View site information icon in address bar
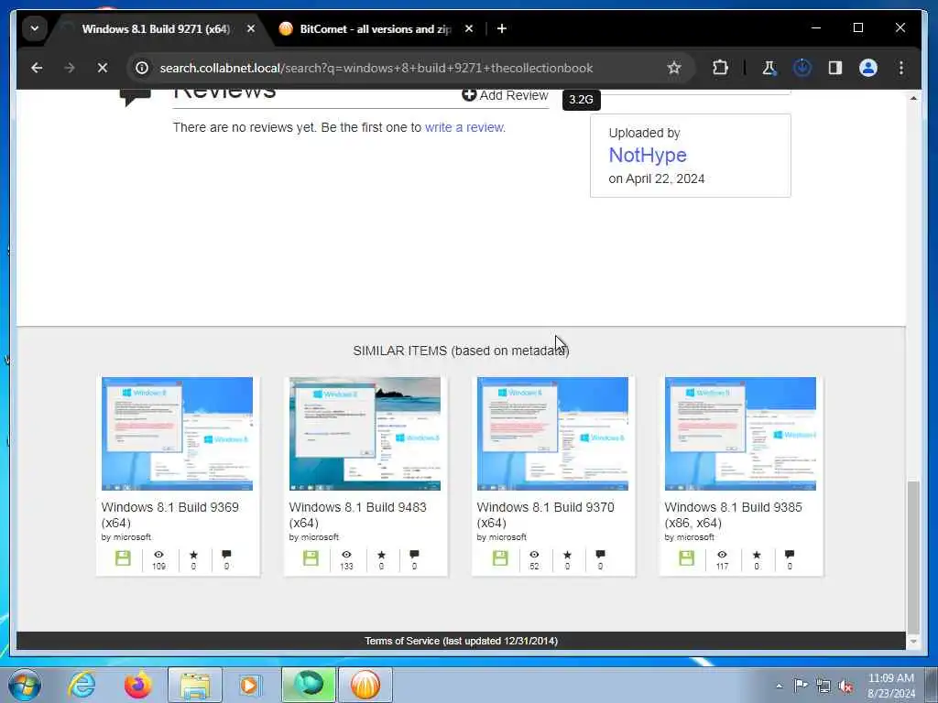This screenshot has width=938, height=703. 142,68
